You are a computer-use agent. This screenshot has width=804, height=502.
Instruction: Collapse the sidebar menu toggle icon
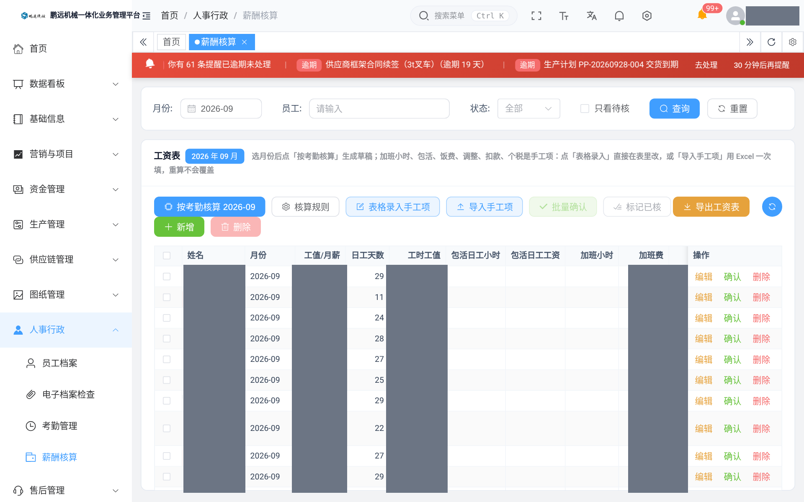146,16
